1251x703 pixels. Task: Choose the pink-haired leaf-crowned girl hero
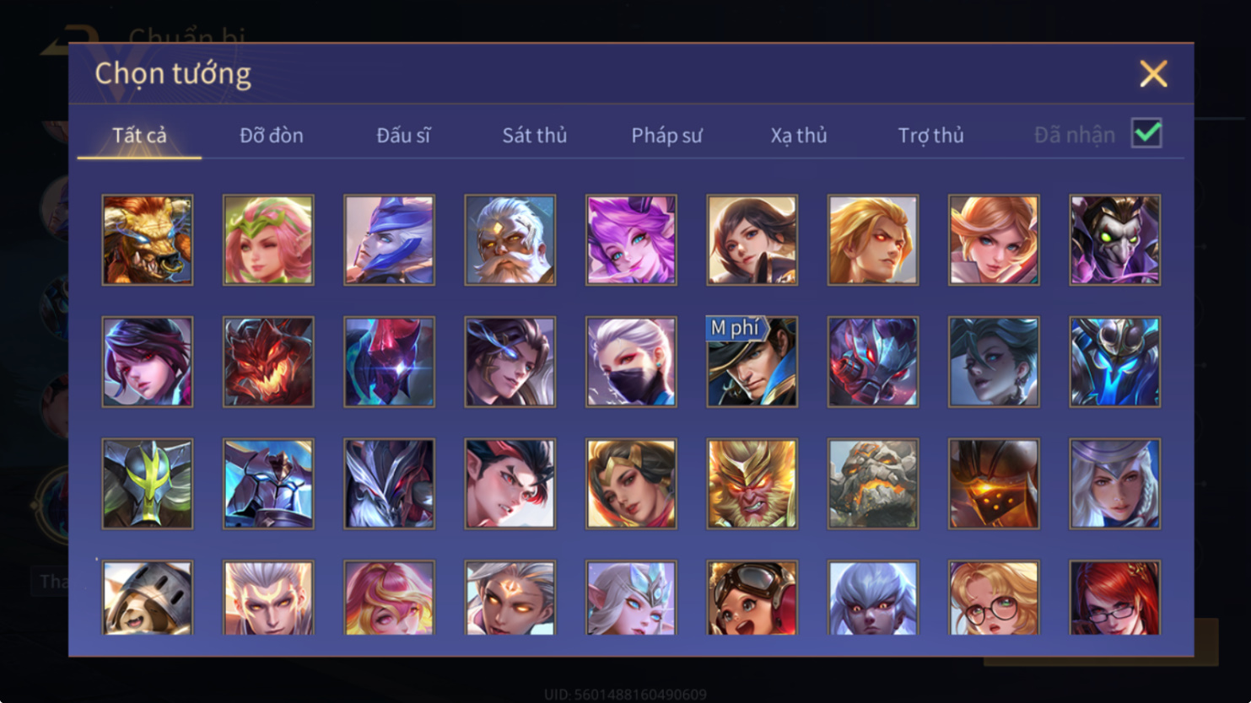click(268, 240)
